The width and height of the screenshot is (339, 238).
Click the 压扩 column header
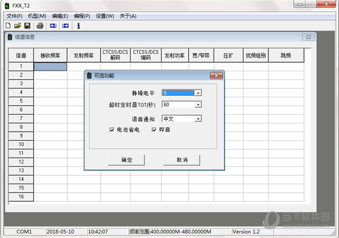point(228,55)
